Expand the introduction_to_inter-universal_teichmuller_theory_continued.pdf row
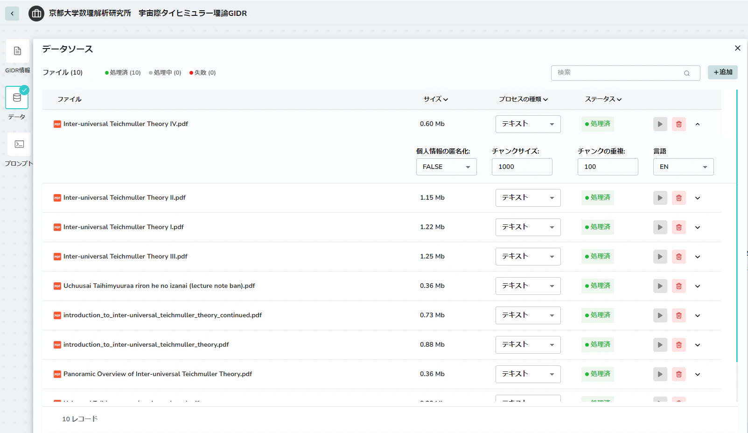Screen dimensions: 748x433 tap(698, 315)
